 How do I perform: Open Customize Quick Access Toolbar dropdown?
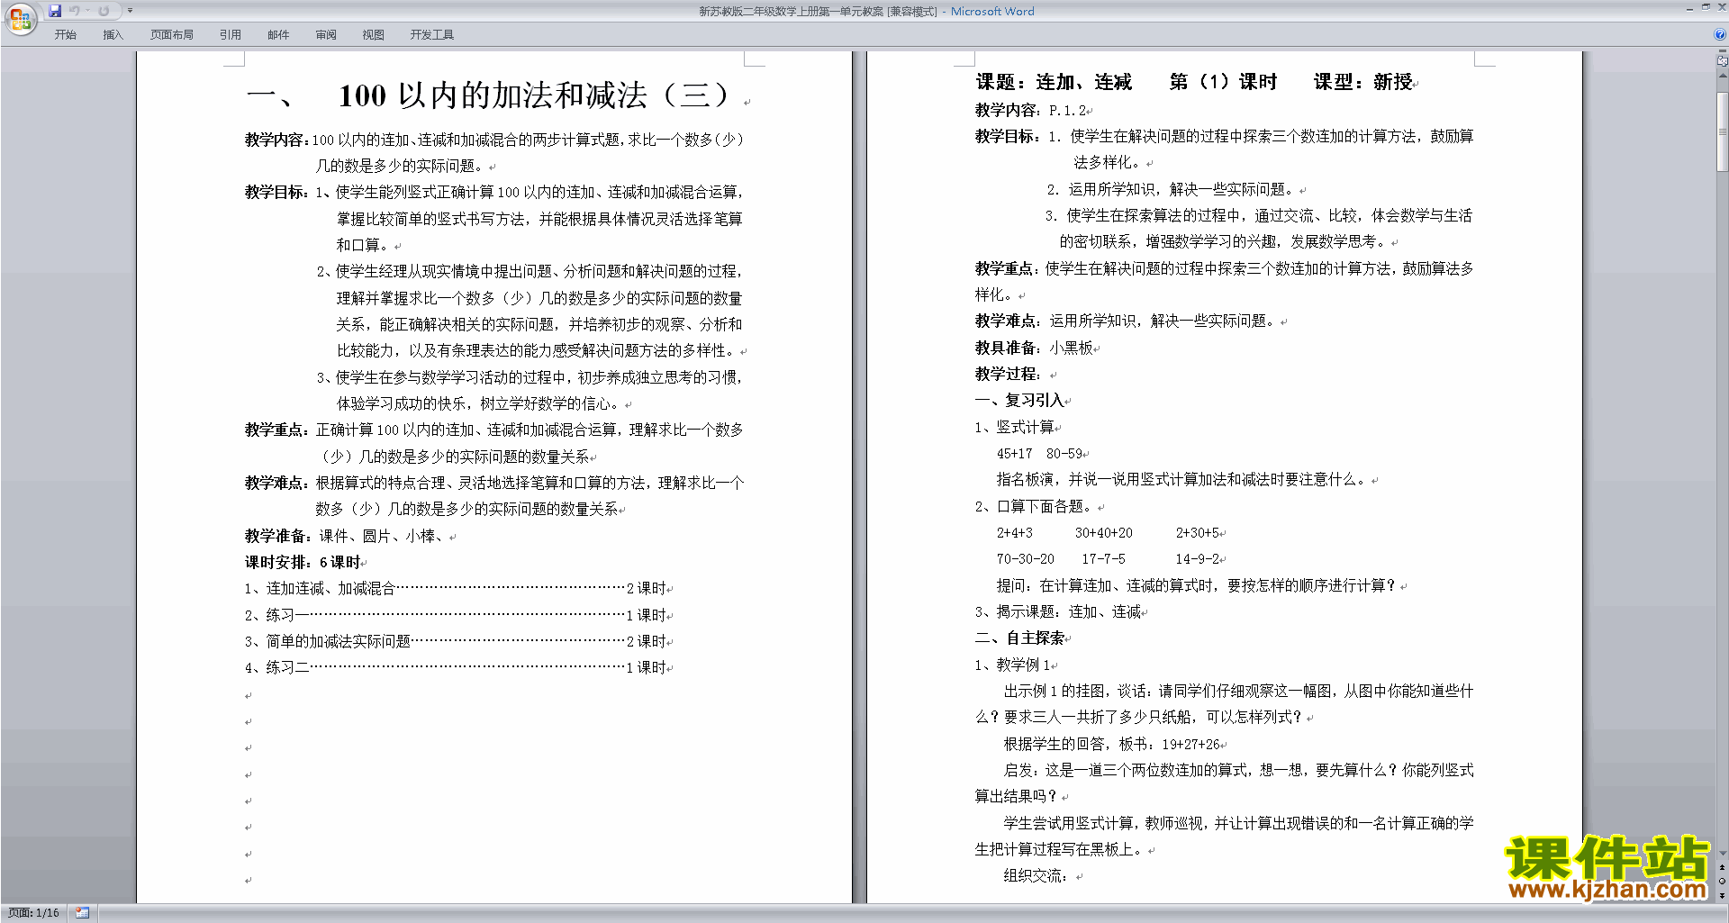click(x=130, y=11)
